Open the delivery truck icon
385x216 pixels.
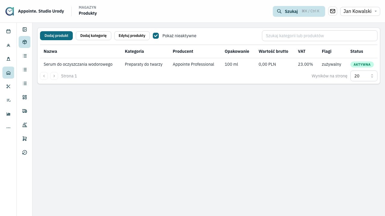pyautogui.click(x=25, y=111)
